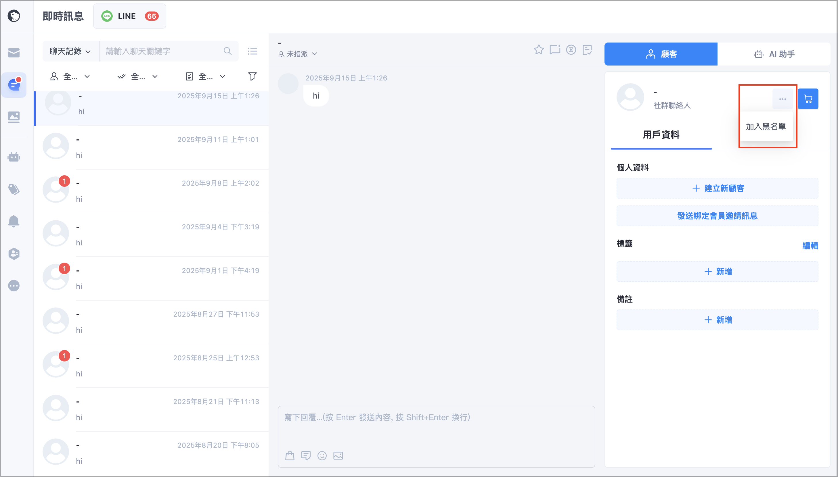Click the quick reply template icon under reply box

[306, 455]
